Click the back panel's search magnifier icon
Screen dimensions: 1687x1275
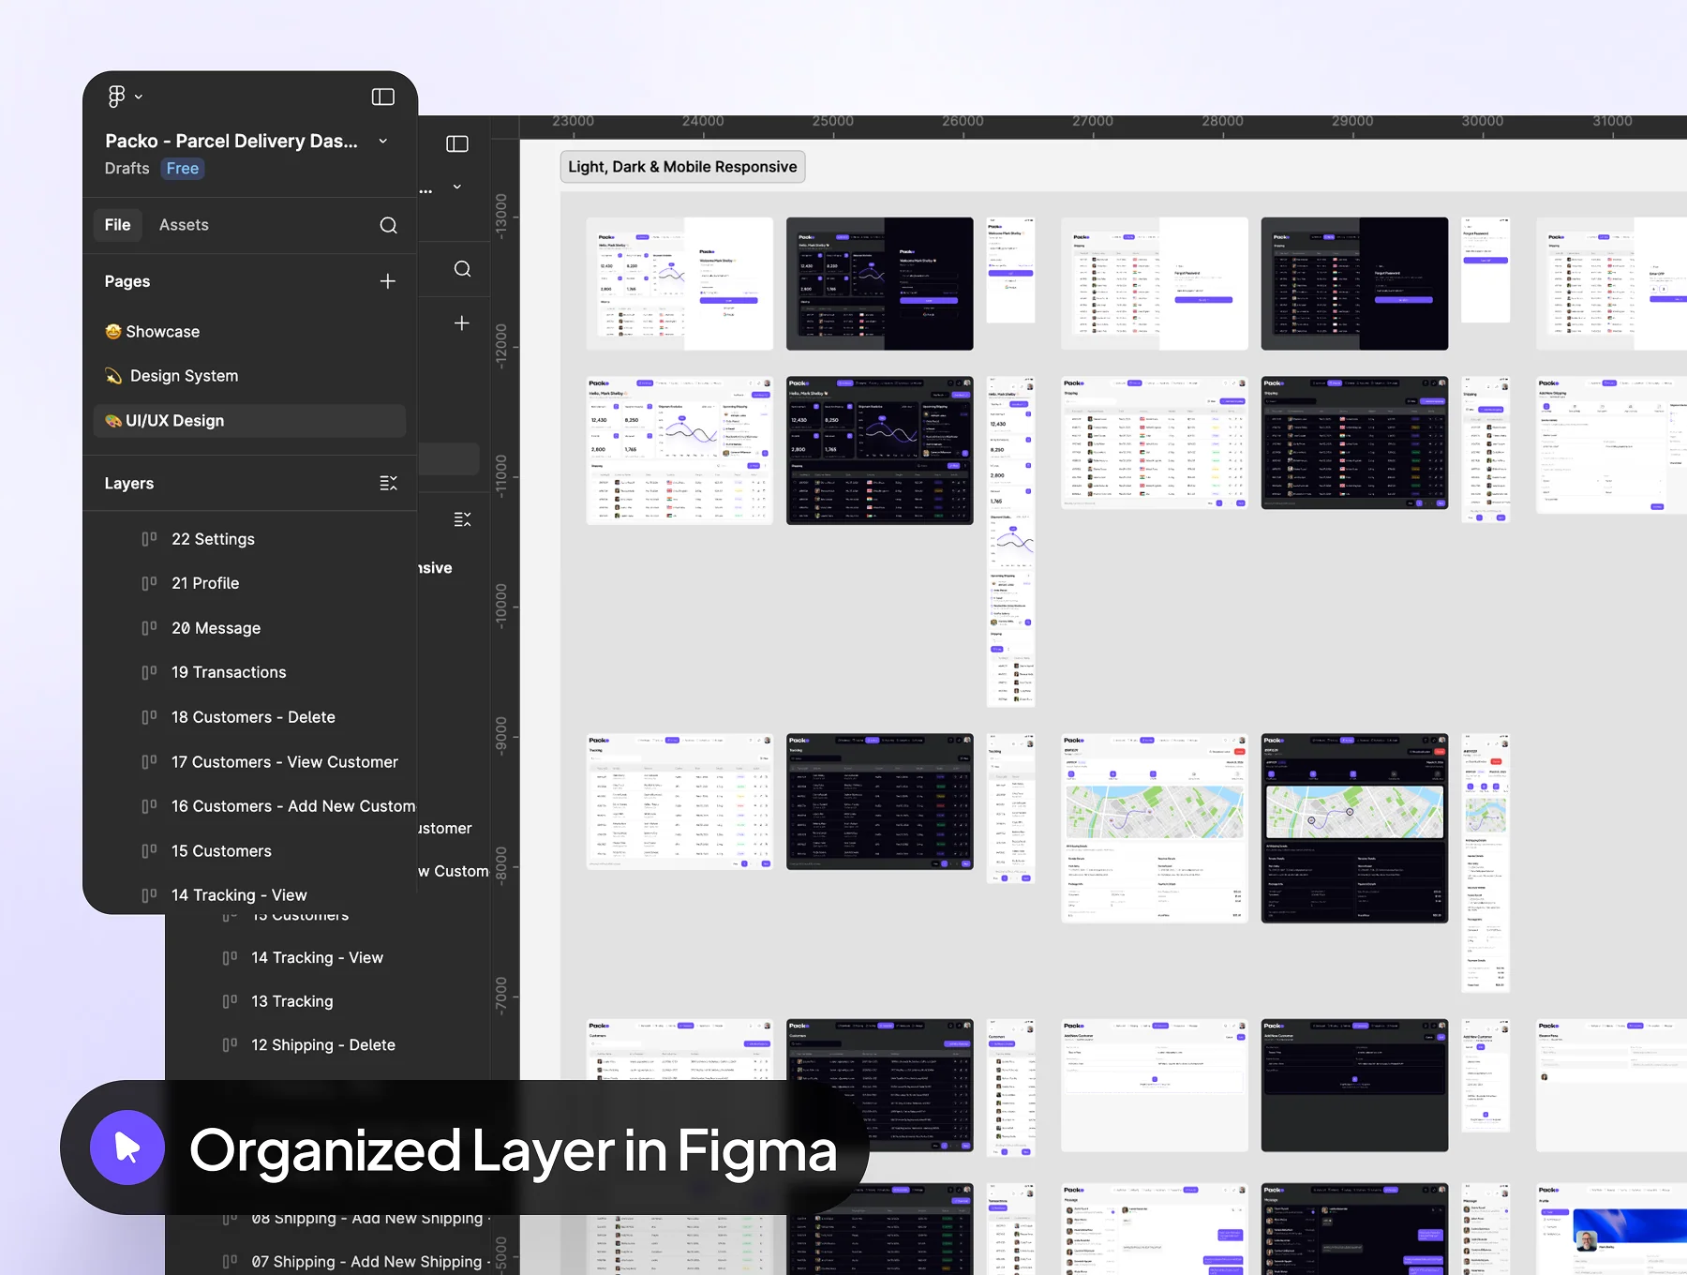coord(462,269)
